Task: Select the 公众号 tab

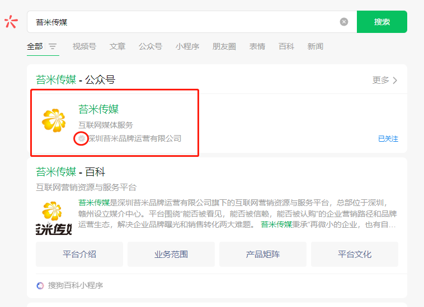Action: [150, 46]
